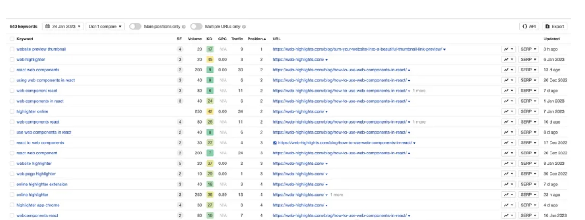Show trend chart for web page highlighter row
The image size is (585, 220).
coord(508,174)
